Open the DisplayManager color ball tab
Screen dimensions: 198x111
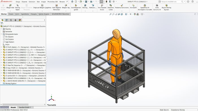click(x=20, y=20)
